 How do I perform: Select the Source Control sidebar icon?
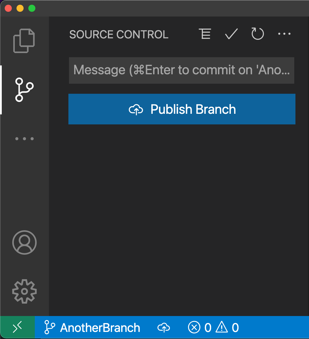pos(24,89)
